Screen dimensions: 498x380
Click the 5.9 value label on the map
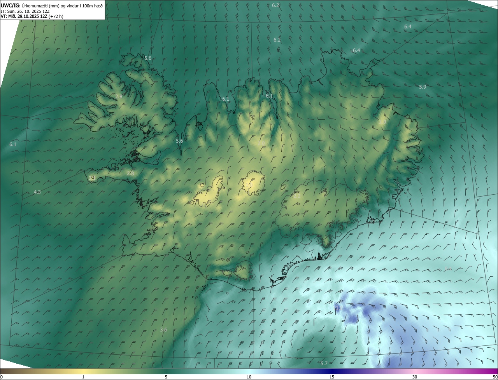pos(423,87)
